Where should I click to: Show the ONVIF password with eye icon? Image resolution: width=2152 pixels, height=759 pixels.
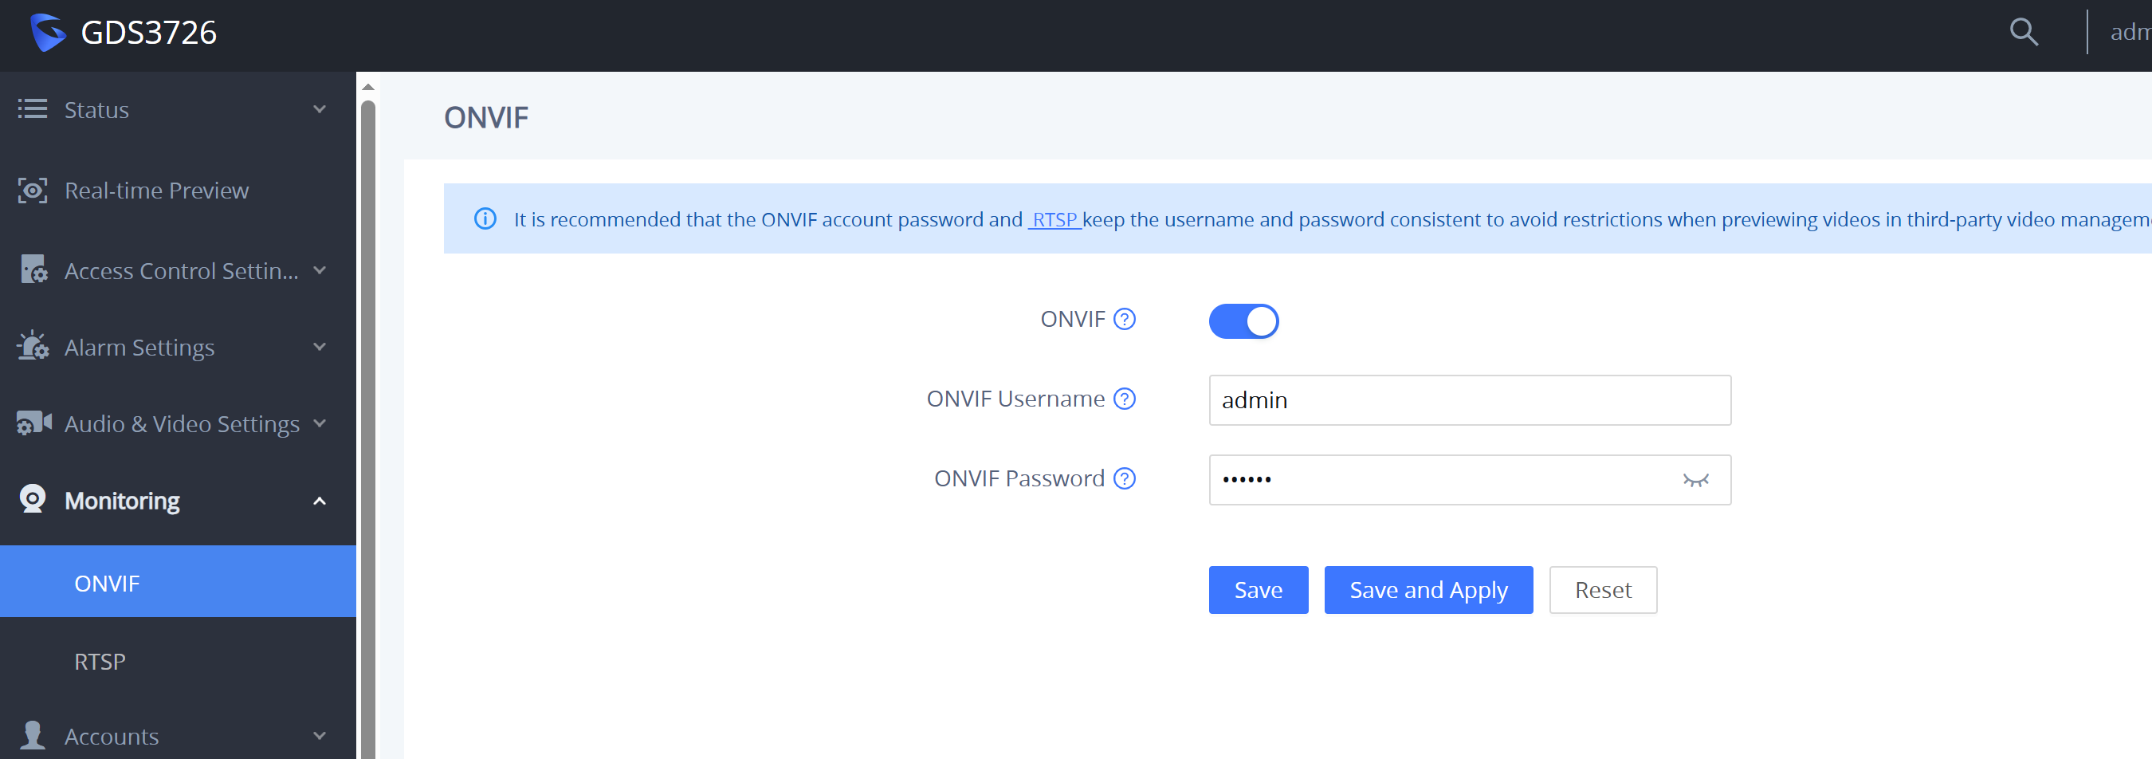click(1695, 480)
